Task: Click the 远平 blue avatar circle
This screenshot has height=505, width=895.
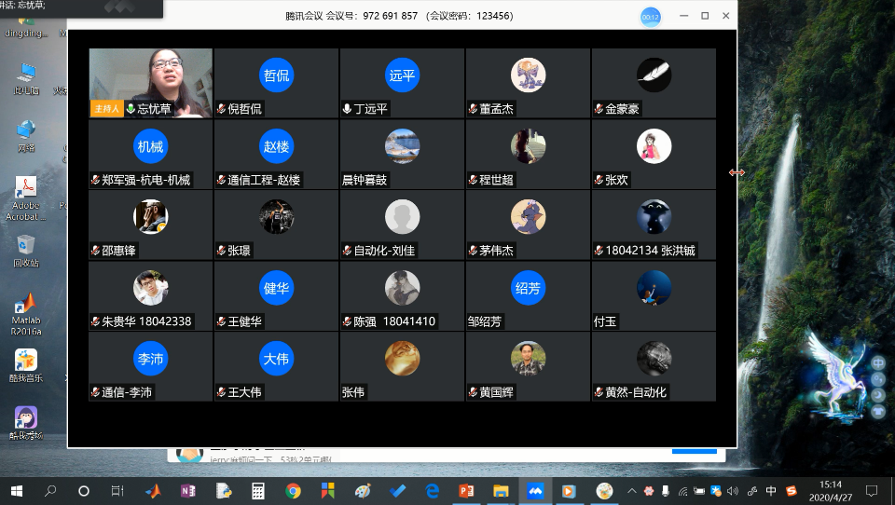Action: coord(403,75)
